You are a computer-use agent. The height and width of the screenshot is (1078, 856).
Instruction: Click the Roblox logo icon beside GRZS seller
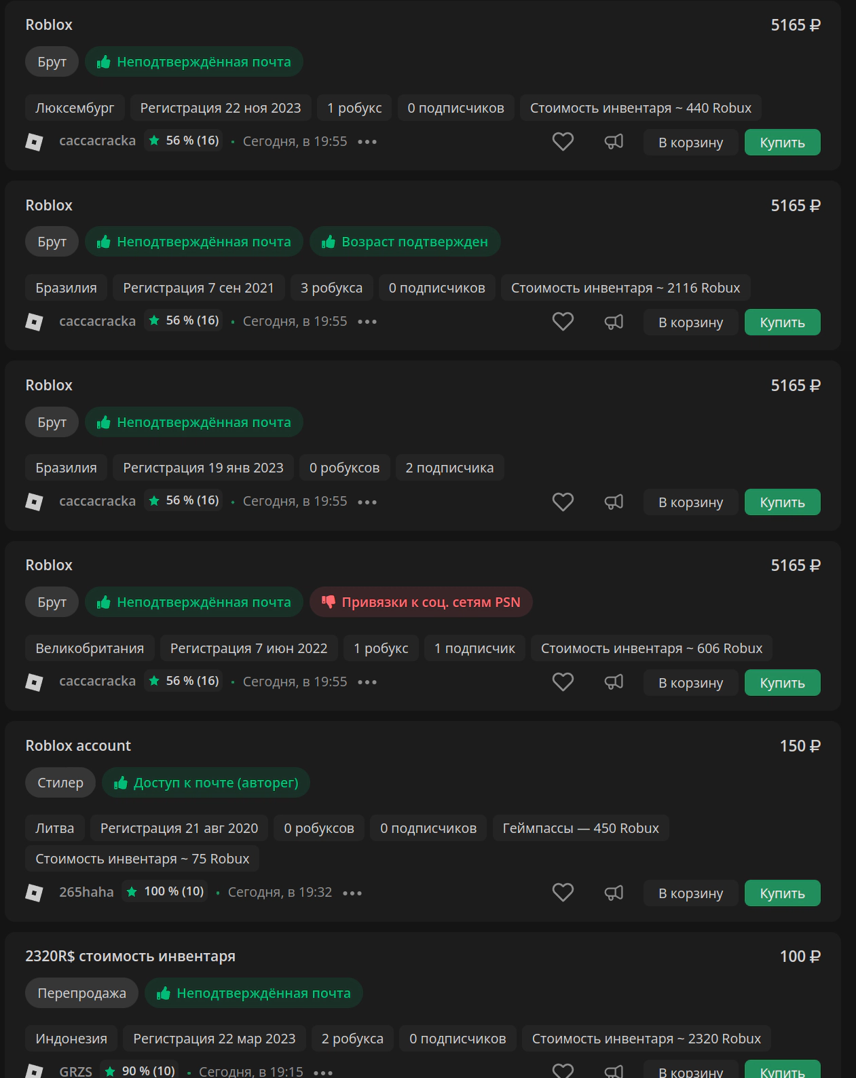pyautogui.click(x=34, y=1071)
